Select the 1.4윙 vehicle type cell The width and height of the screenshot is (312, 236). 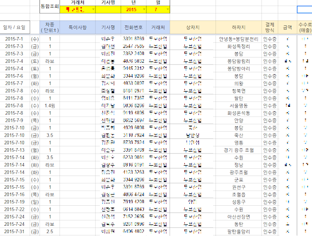click(x=49, y=106)
